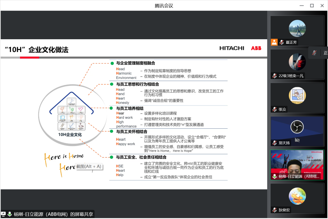328x219 pixels.
Task: Click the 腾讯会议 title bar label
Action: [x=164, y=5]
